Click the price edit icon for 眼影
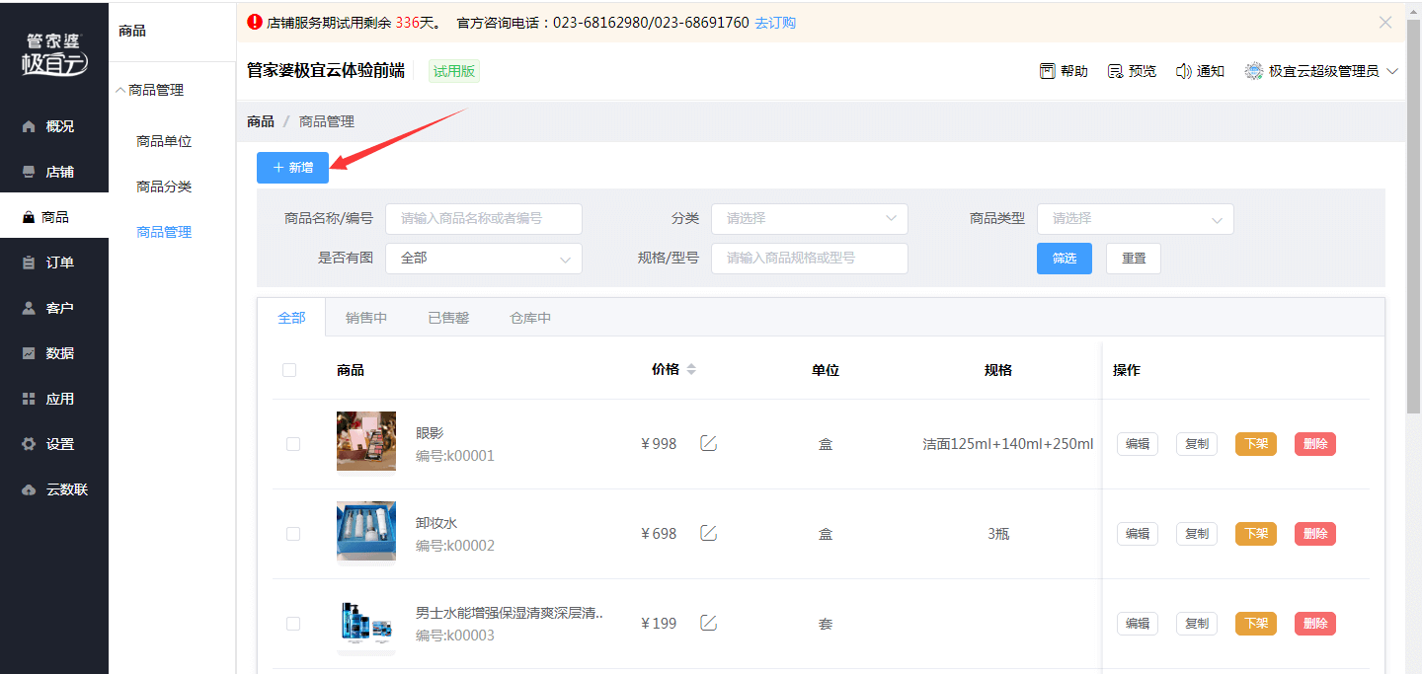 click(x=708, y=443)
